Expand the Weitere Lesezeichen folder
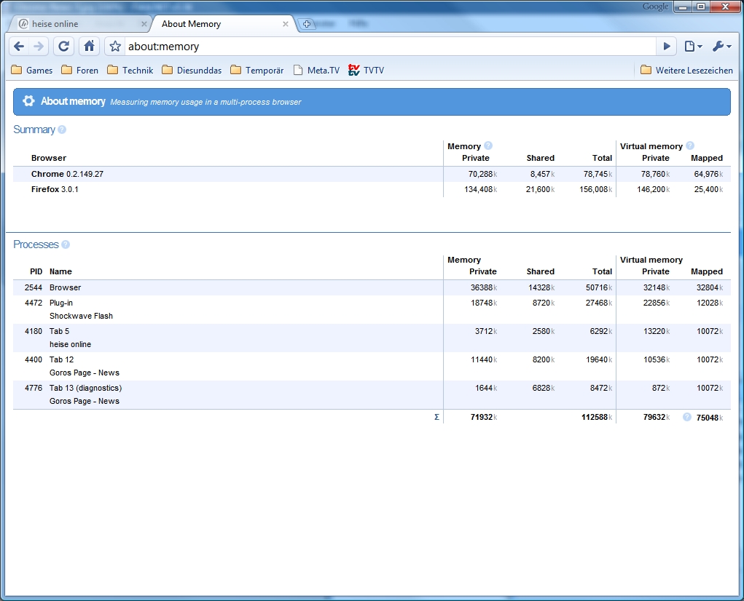Viewport: 744px width, 601px height. 686,71
